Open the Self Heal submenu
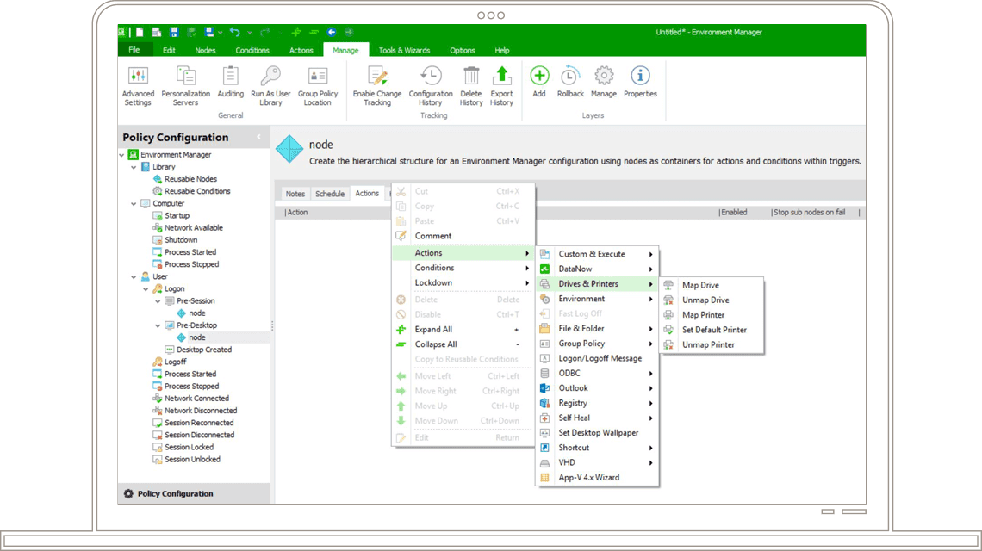 [598, 418]
